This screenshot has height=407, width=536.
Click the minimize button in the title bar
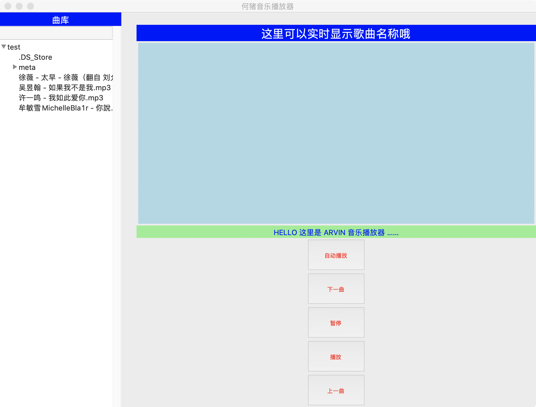coord(19,6)
